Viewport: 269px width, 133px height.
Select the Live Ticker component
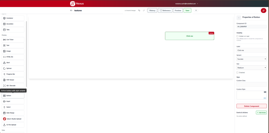13,40
